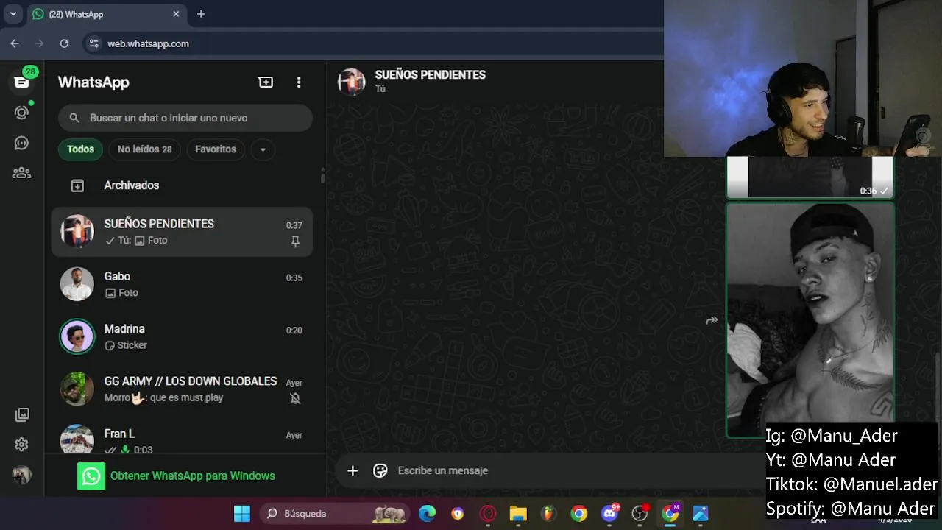Open own profile picture in sidebar
Viewport: 942px width, 530px height.
(x=21, y=475)
